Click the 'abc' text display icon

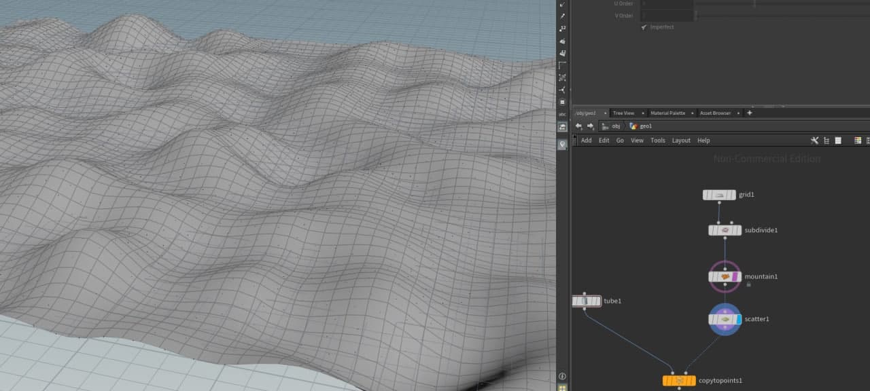562,114
